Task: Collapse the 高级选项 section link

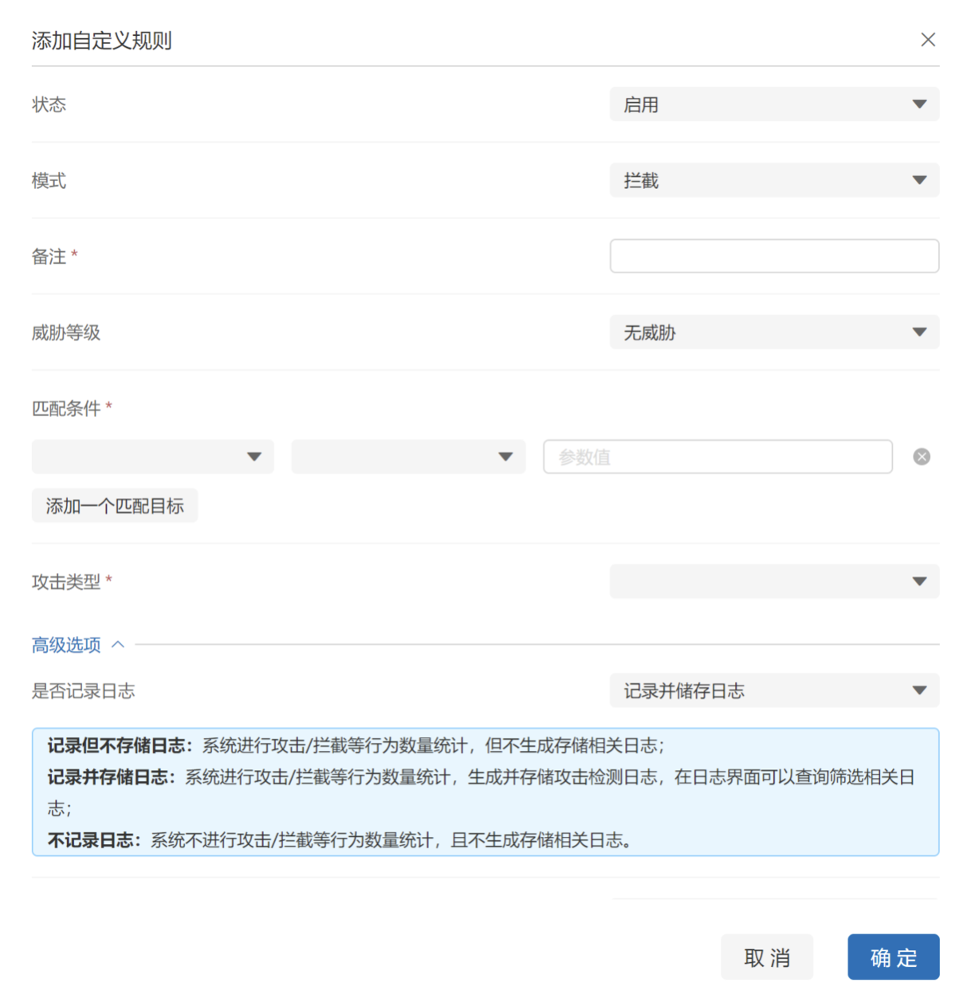Action: [x=66, y=645]
